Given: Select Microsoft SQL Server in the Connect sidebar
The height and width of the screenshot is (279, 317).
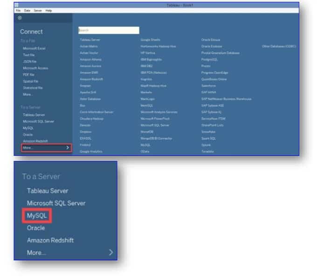Looking at the screenshot, I should [38, 121].
